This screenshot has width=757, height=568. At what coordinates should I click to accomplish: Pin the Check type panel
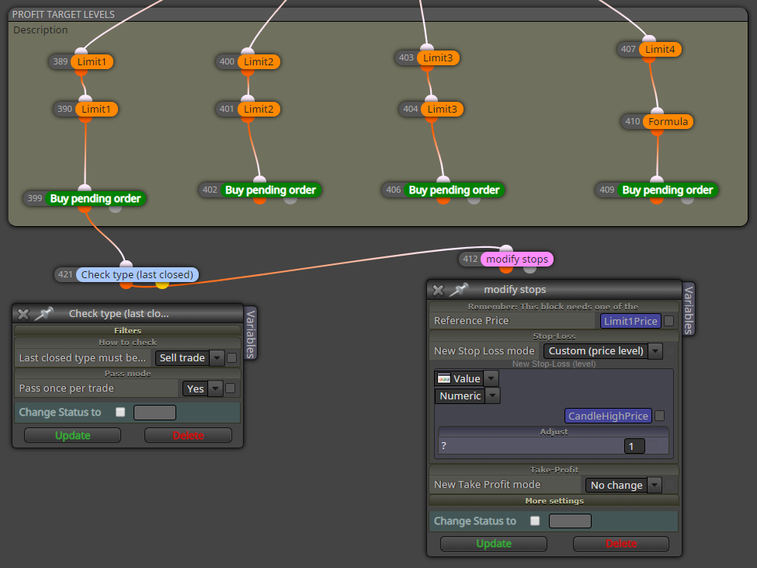point(44,314)
